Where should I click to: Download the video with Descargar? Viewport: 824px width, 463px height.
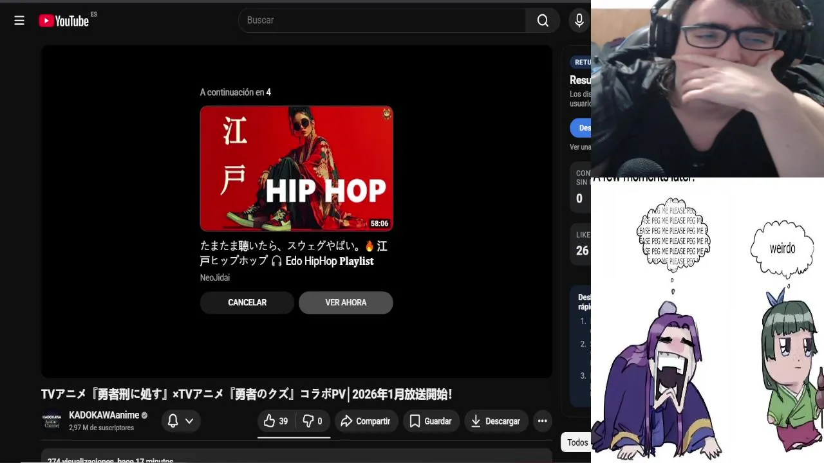496,421
